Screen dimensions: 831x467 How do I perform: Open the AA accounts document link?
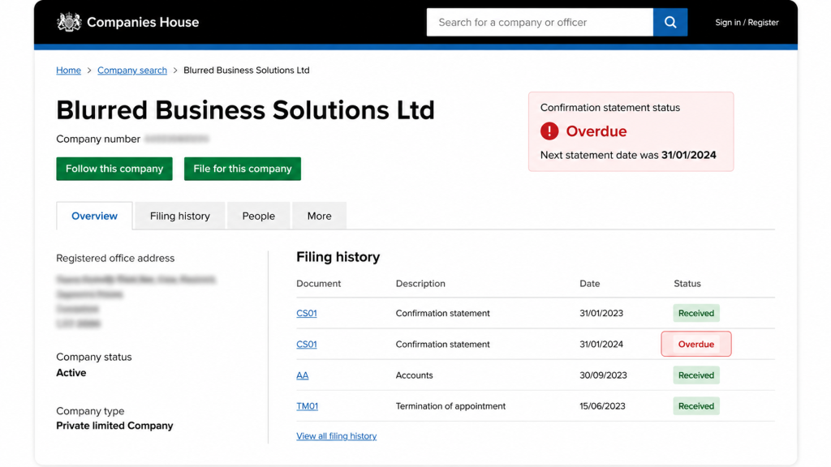[302, 375]
